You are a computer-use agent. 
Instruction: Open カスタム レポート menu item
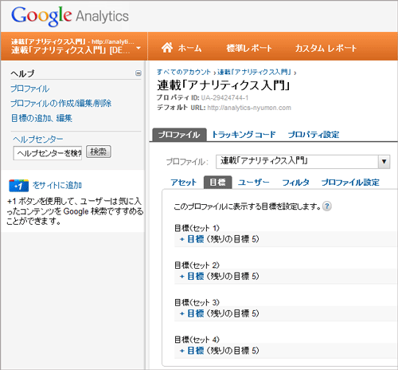tap(326, 48)
